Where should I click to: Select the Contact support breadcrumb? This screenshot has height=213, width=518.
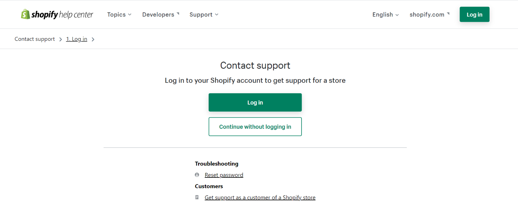click(35, 39)
